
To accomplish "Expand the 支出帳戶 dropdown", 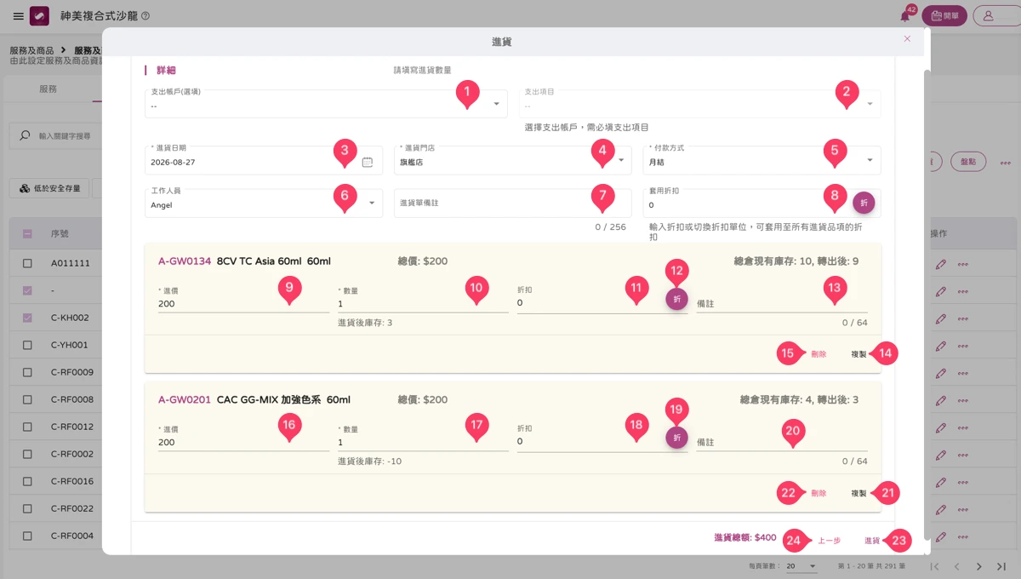I will tap(326, 103).
